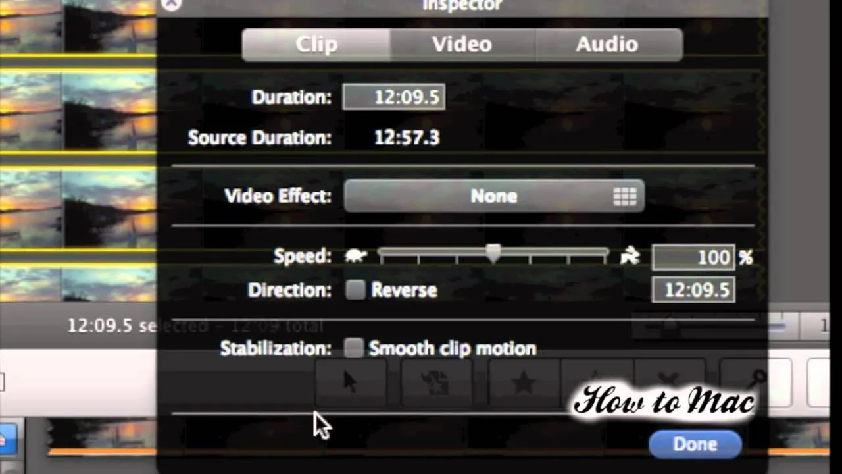Switch to the Video tab

(x=462, y=44)
